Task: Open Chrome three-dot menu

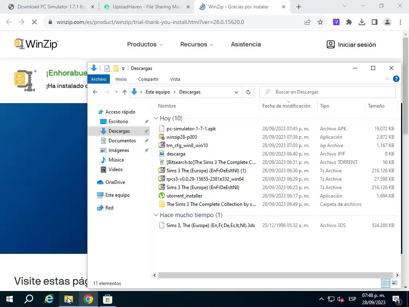Action: click(400, 22)
